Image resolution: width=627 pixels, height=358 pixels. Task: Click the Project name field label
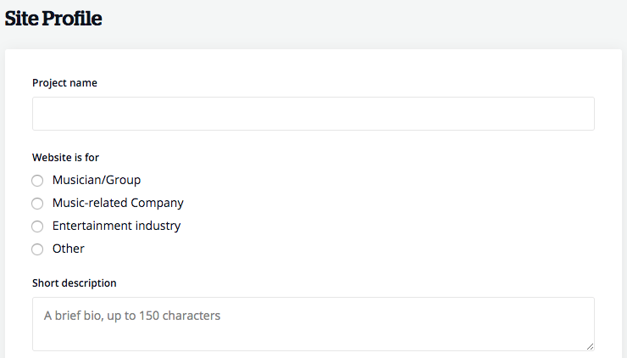pyautogui.click(x=64, y=83)
